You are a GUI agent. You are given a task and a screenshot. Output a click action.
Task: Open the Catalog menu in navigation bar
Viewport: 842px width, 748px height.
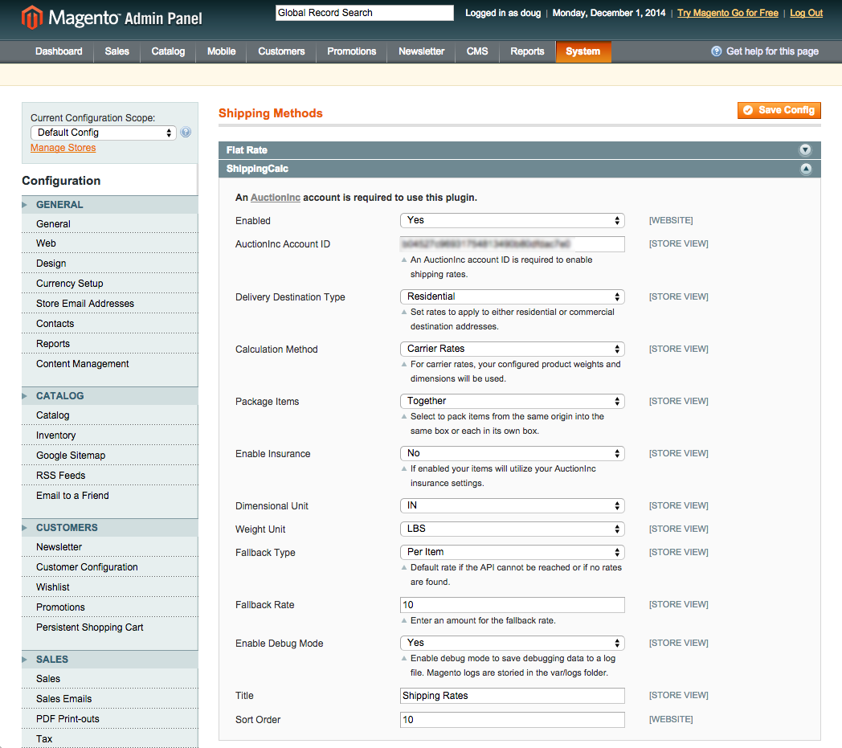tap(168, 51)
